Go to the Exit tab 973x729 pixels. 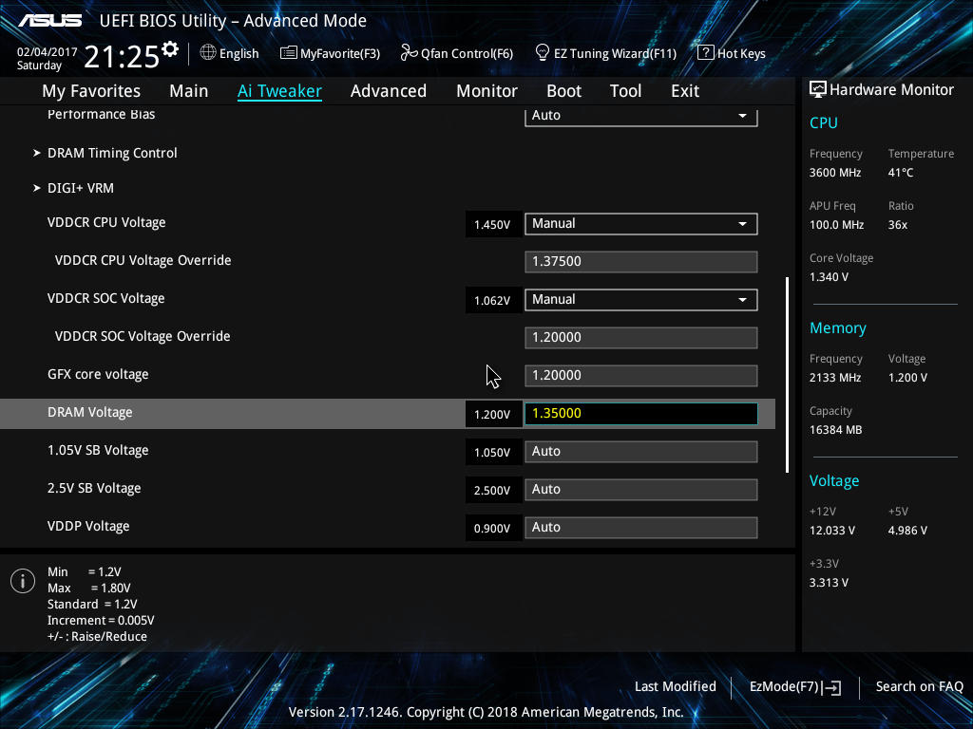685,91
